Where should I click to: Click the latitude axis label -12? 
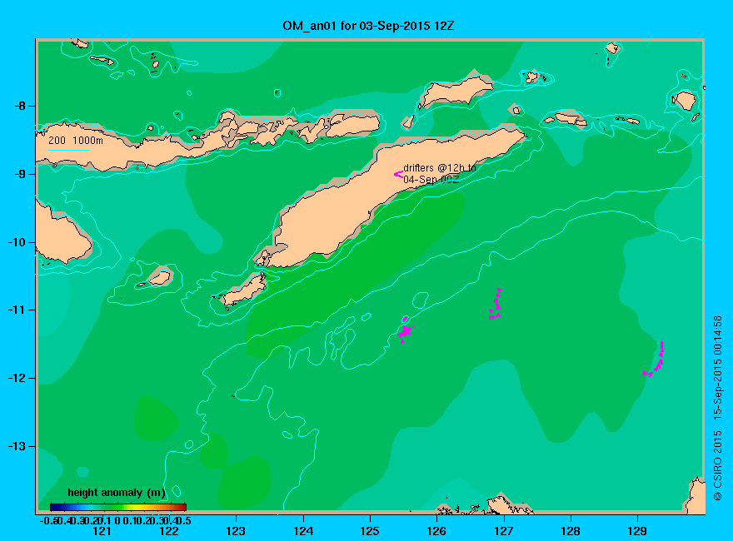coord(17,378)
